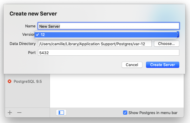Click the Name field containing New Server
This screenshot has width=190, height=123.
pos(109,26)
